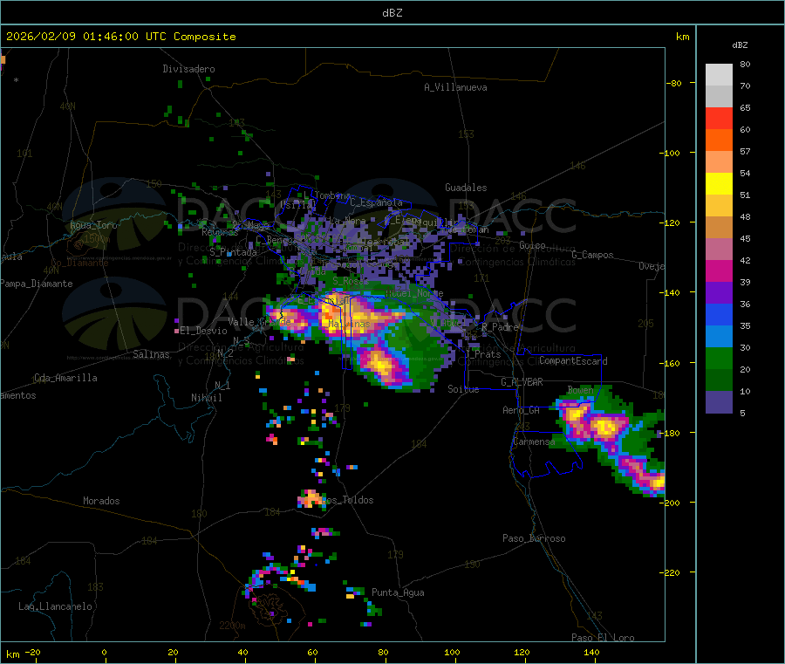Click the J_Prats map label
The image size is (785, 664).
tap(483, 353)
